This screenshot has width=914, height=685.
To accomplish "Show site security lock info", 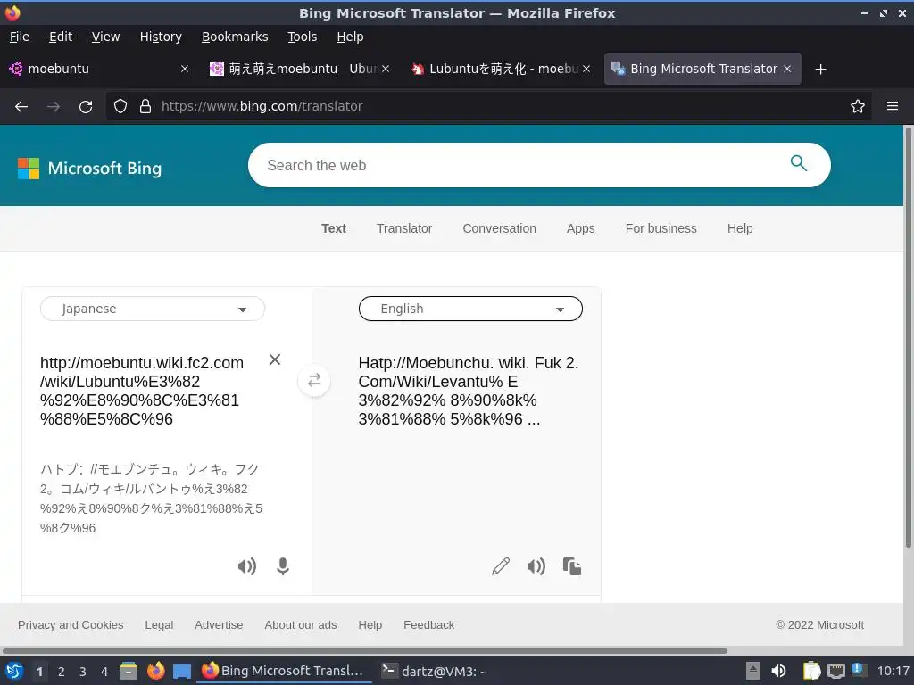I will click(145, 106).
